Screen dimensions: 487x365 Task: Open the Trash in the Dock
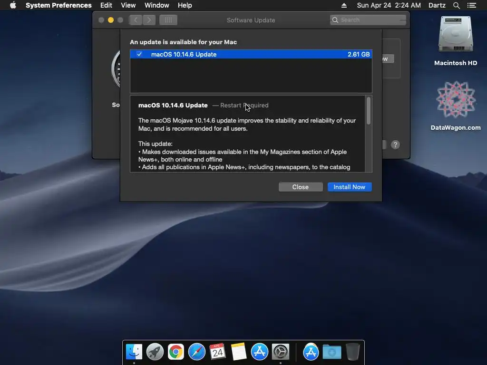[353, 352]
